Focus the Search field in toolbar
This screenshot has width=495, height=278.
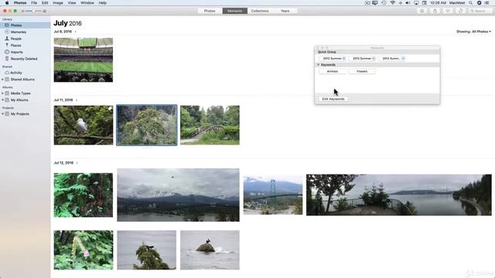(480, 11)
